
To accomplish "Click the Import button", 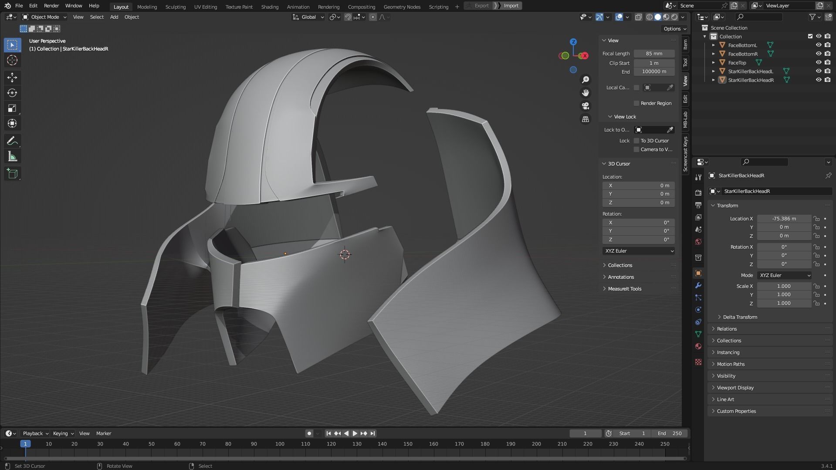I will coord(508,6).
